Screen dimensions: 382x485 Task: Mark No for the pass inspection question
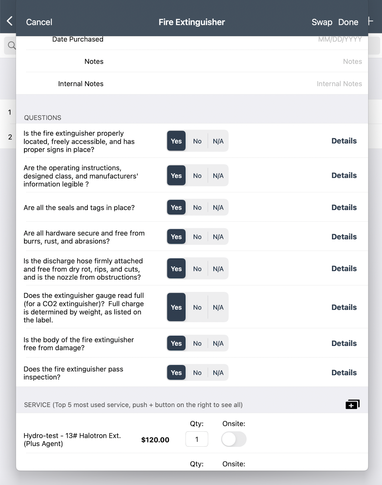tap(197, 373)
